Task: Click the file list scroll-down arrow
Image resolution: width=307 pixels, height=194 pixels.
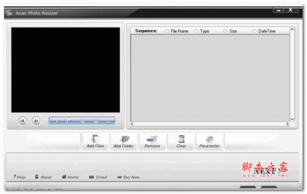Action: click(x=292, y=119)
